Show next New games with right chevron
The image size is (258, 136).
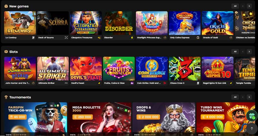click(x=249, y=6)
